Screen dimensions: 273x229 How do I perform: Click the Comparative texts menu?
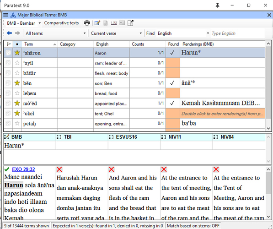coord(61,23)
